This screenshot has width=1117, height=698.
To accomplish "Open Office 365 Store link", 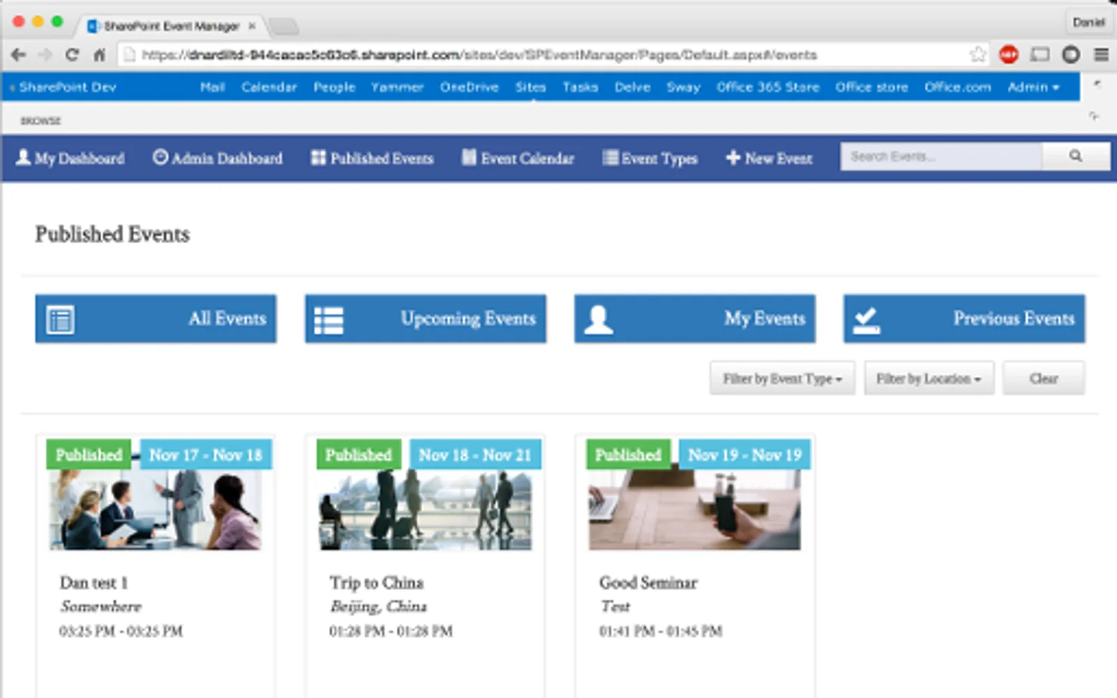I will point(768,87).
